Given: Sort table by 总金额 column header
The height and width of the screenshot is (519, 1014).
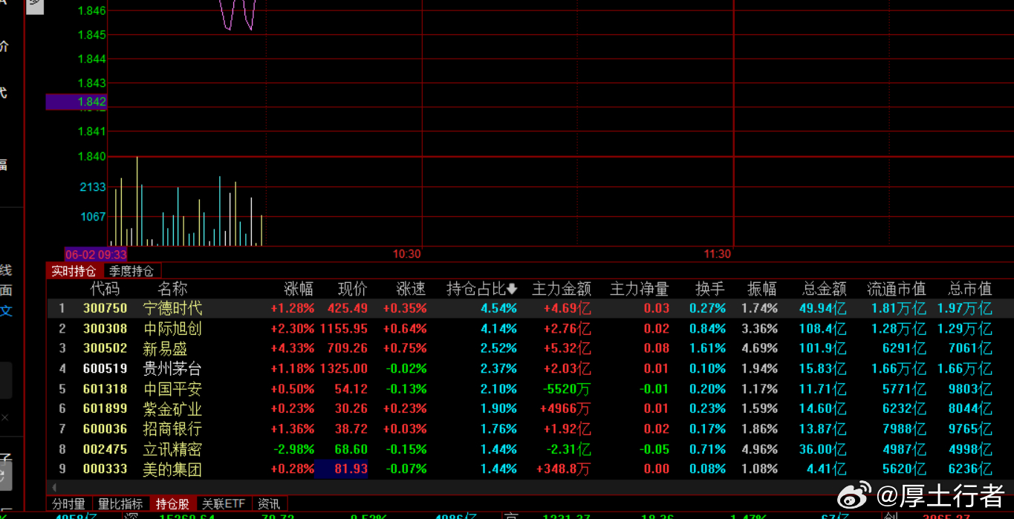Looking at the screenshot, I should [825, 289].
